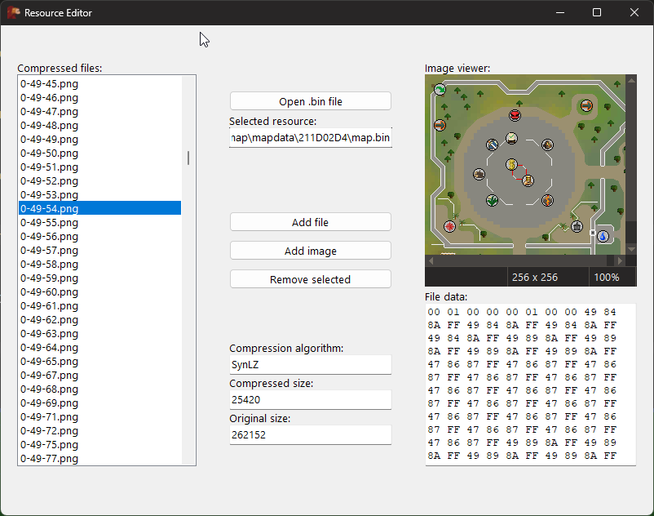
Task: Open a .bin file
Action: [x=310, y=101]
